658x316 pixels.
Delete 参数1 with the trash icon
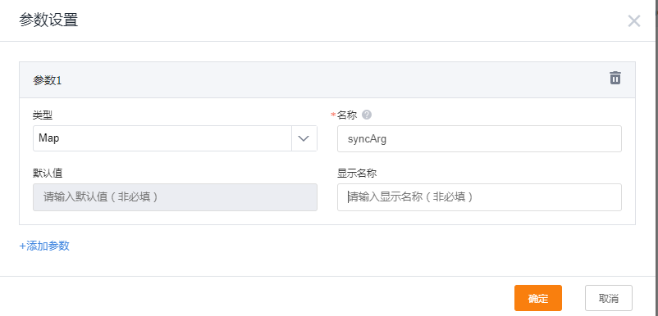615,78
